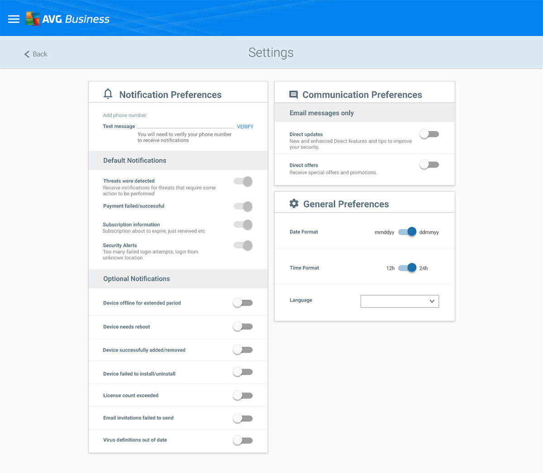Click the 'Device needs reboot' label
This screenshot has height=473, width=543.
(127, 327)
